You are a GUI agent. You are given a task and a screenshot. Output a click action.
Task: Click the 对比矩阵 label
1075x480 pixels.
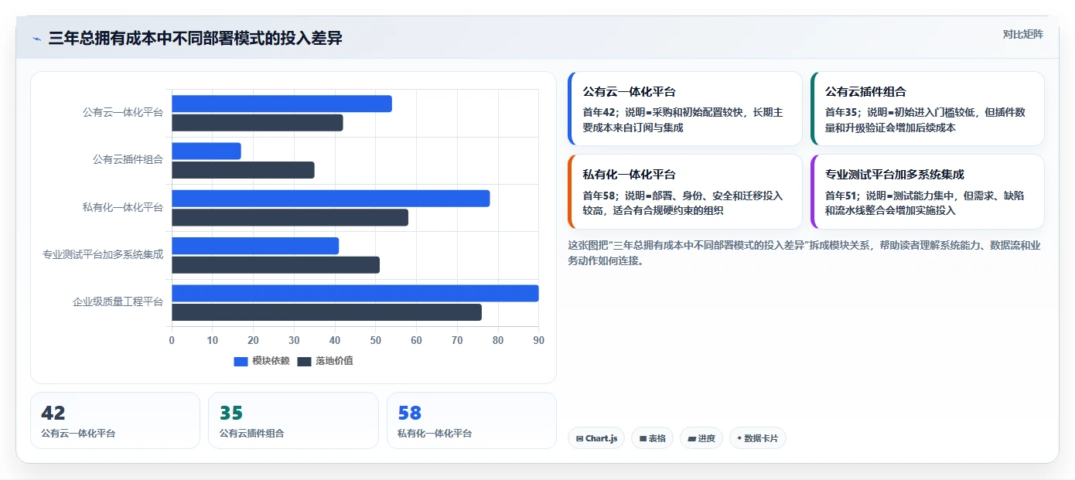click(x=1022, y=34)
